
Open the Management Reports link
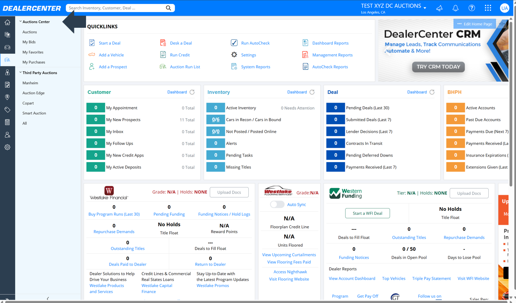(x=332, y=55)
